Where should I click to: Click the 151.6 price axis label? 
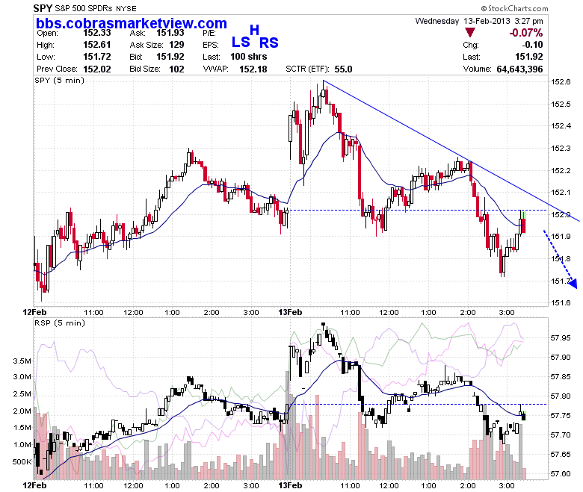click(561, 303)
